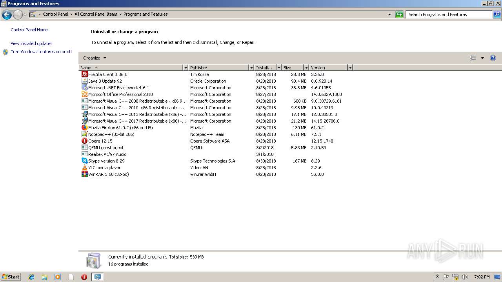Open Opera from the taskbar
This screenshot has height=282, width=502.
[84, 277]
